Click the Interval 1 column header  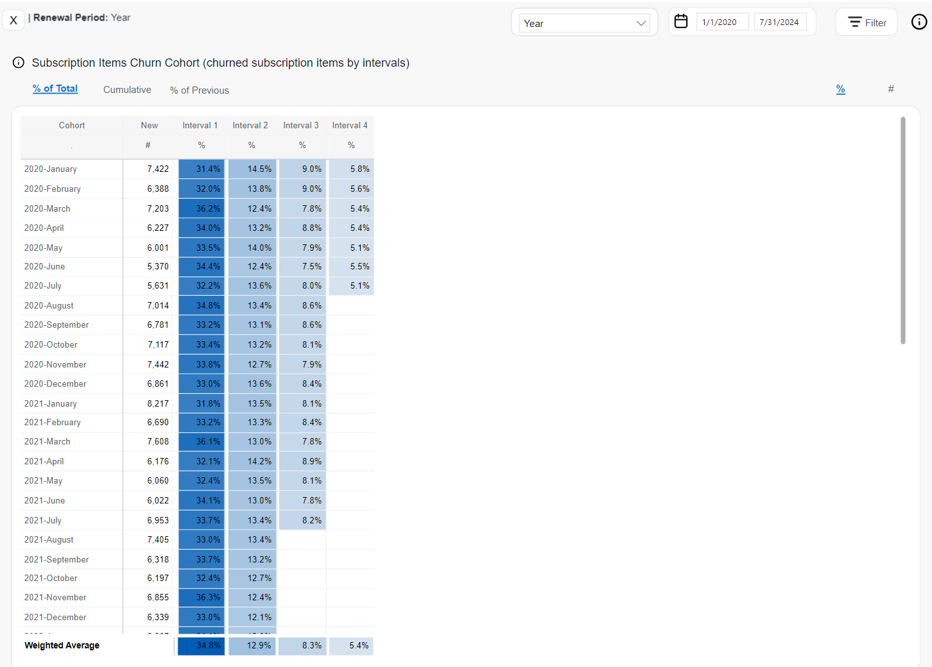click(200, 126)
